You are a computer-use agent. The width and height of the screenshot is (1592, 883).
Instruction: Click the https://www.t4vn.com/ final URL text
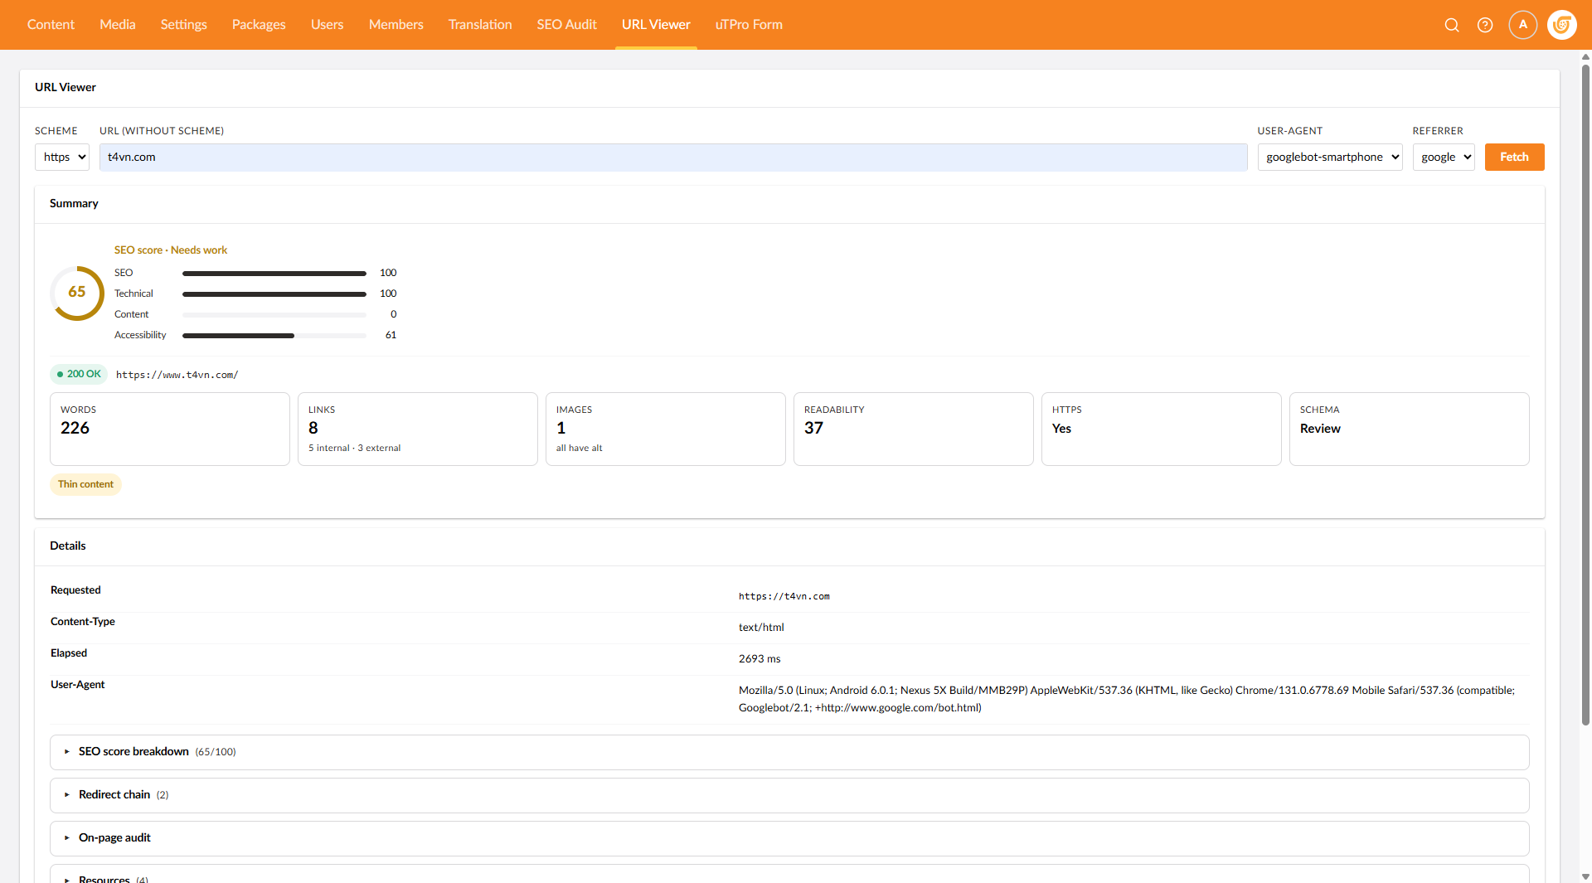point(177,375)
